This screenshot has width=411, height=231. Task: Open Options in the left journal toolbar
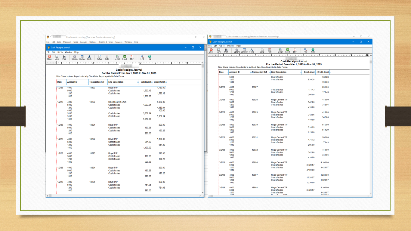pyautogui.click(x=74, y=57)
